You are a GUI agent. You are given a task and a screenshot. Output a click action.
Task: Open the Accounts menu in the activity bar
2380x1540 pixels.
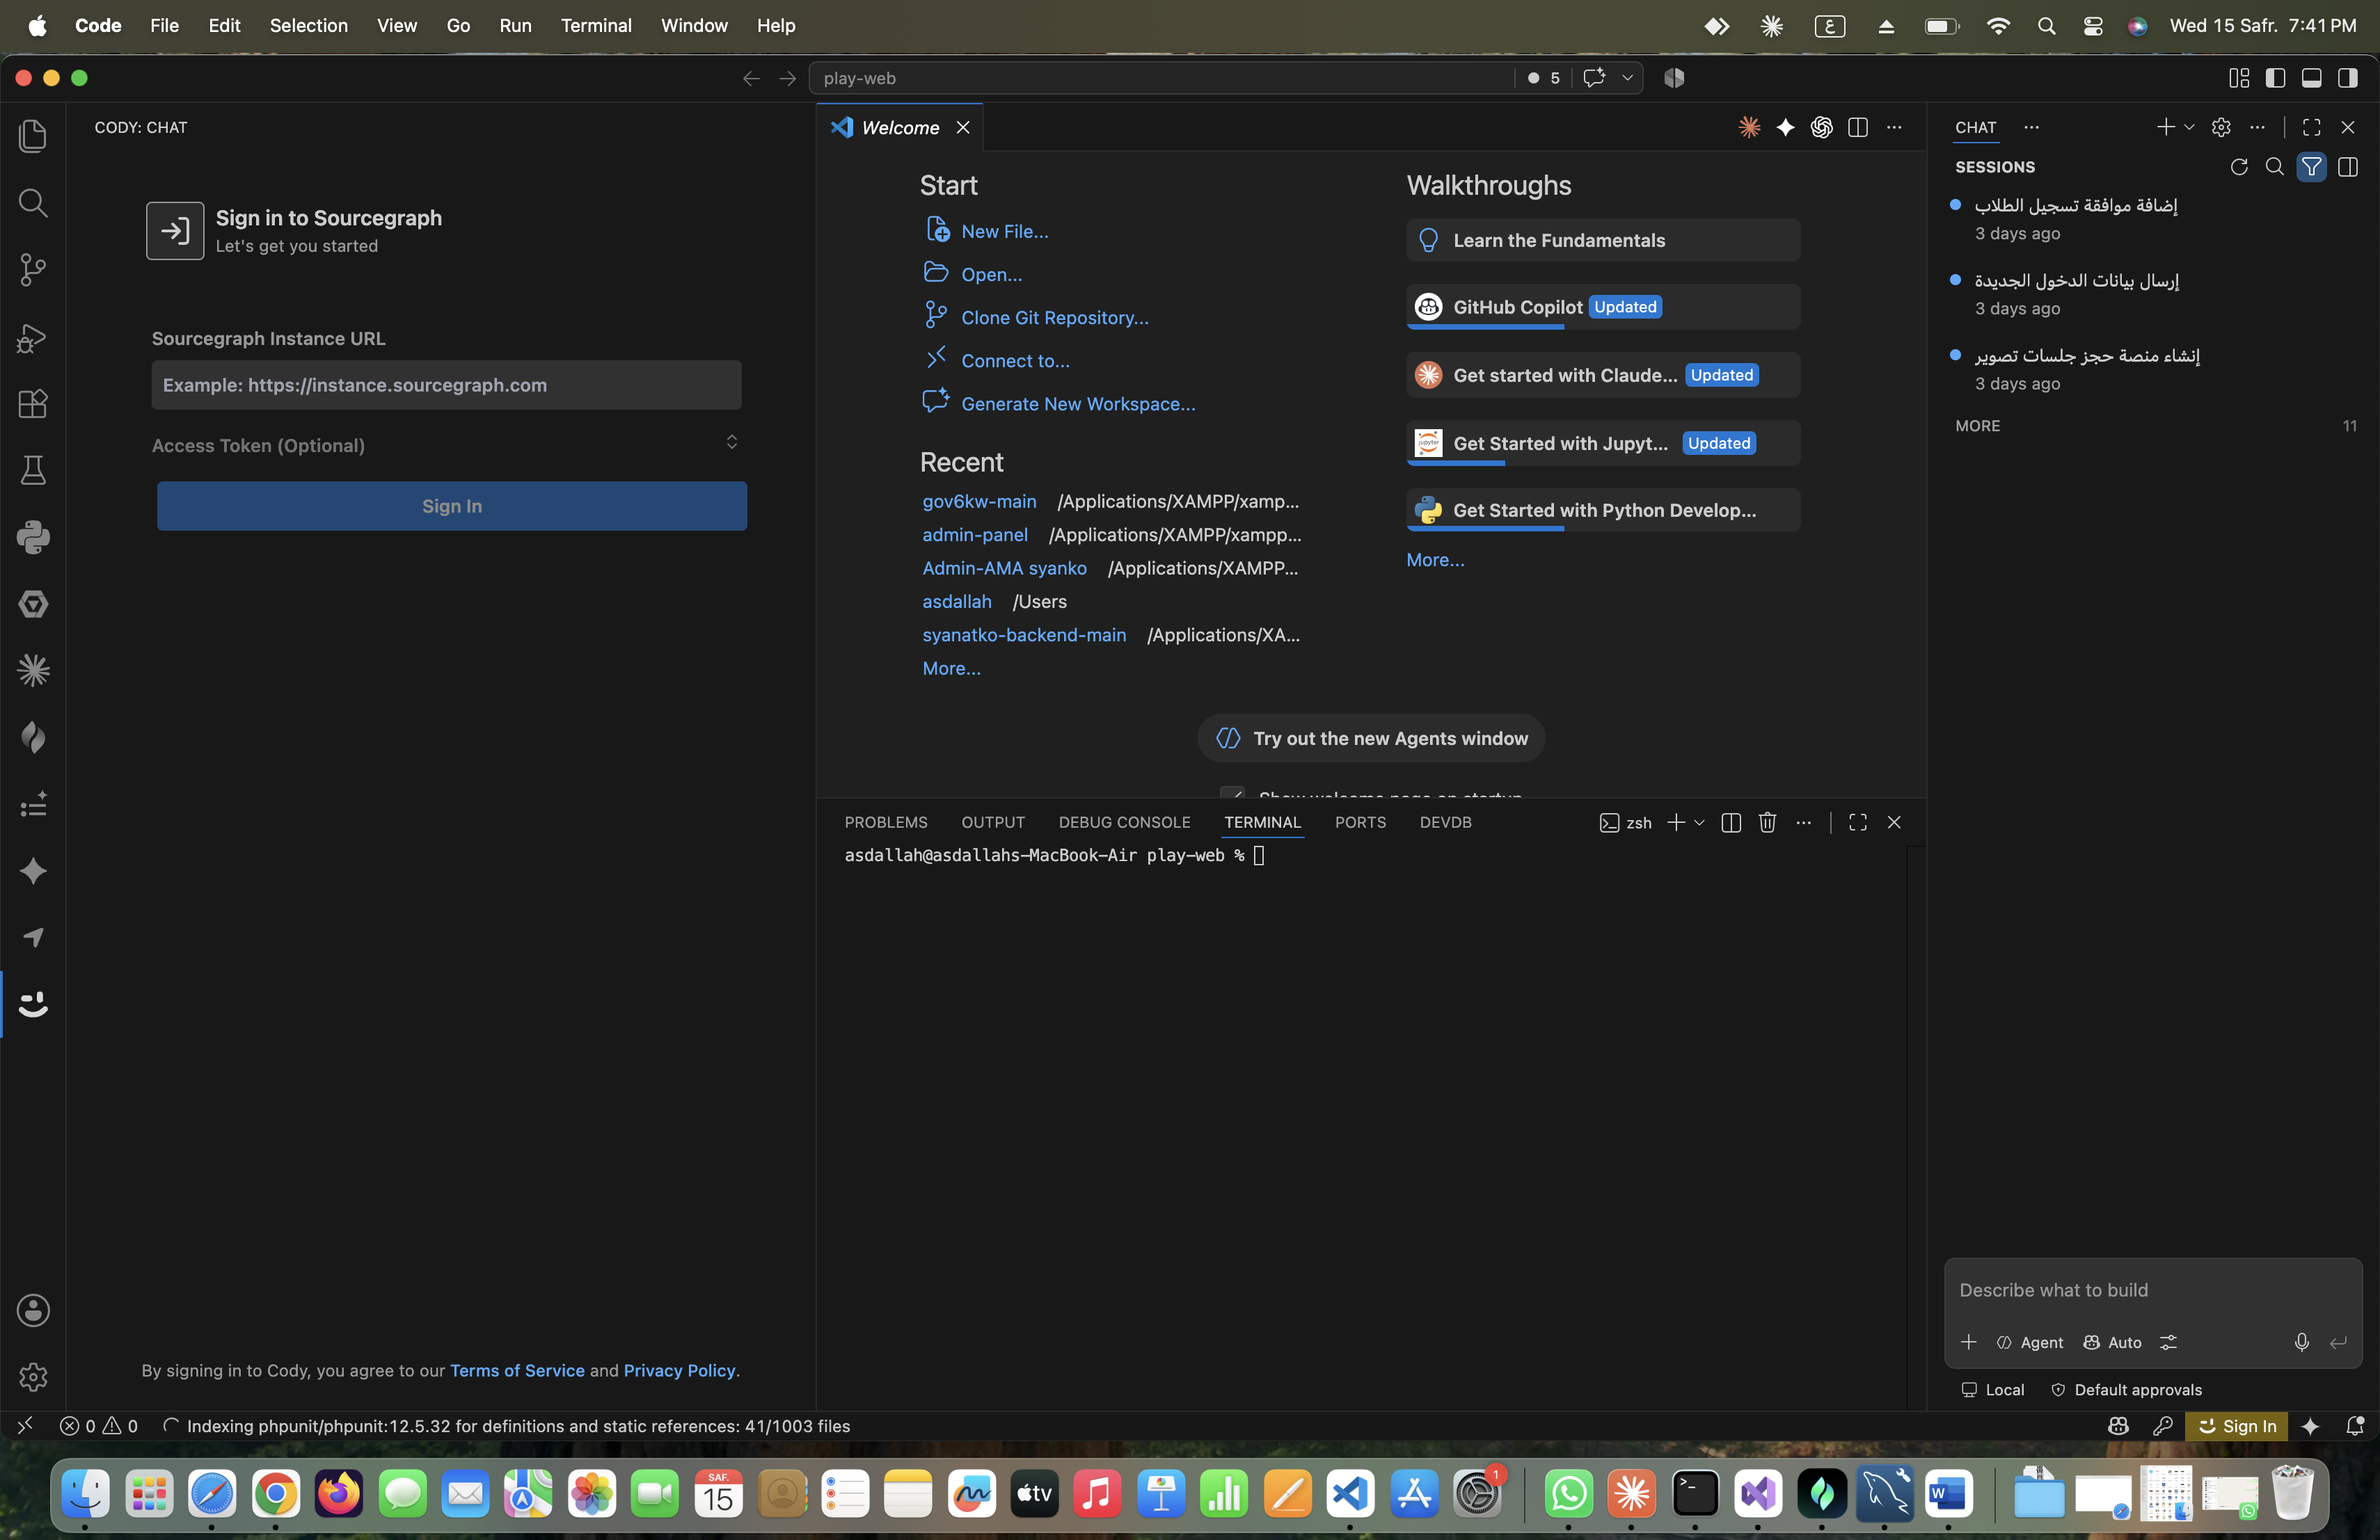[x=33, y=1310]
